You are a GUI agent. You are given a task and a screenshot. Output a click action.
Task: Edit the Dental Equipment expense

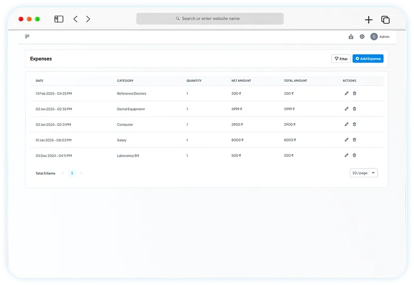(346, 109)
